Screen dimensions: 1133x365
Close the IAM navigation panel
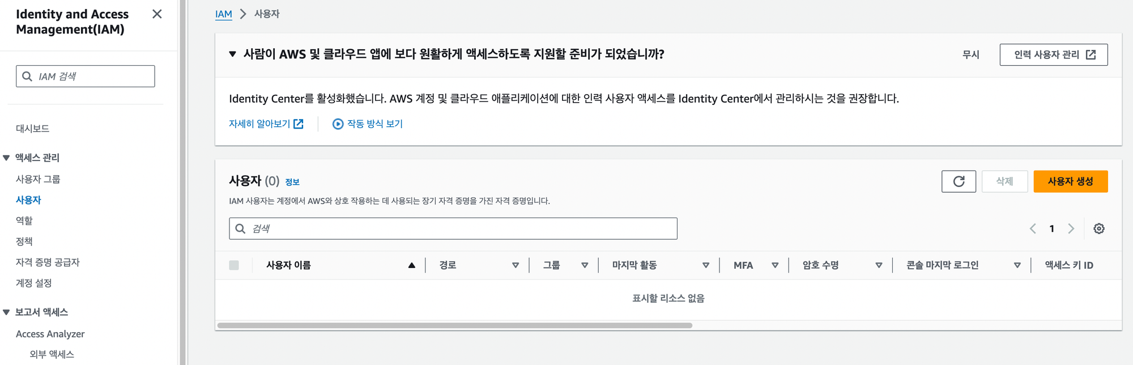click(x=157, y=14)
